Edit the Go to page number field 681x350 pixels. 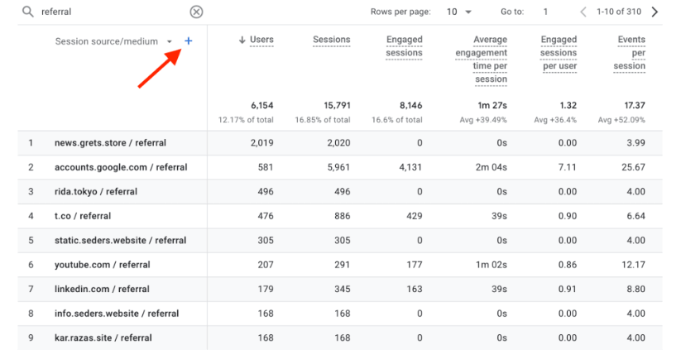546,12
